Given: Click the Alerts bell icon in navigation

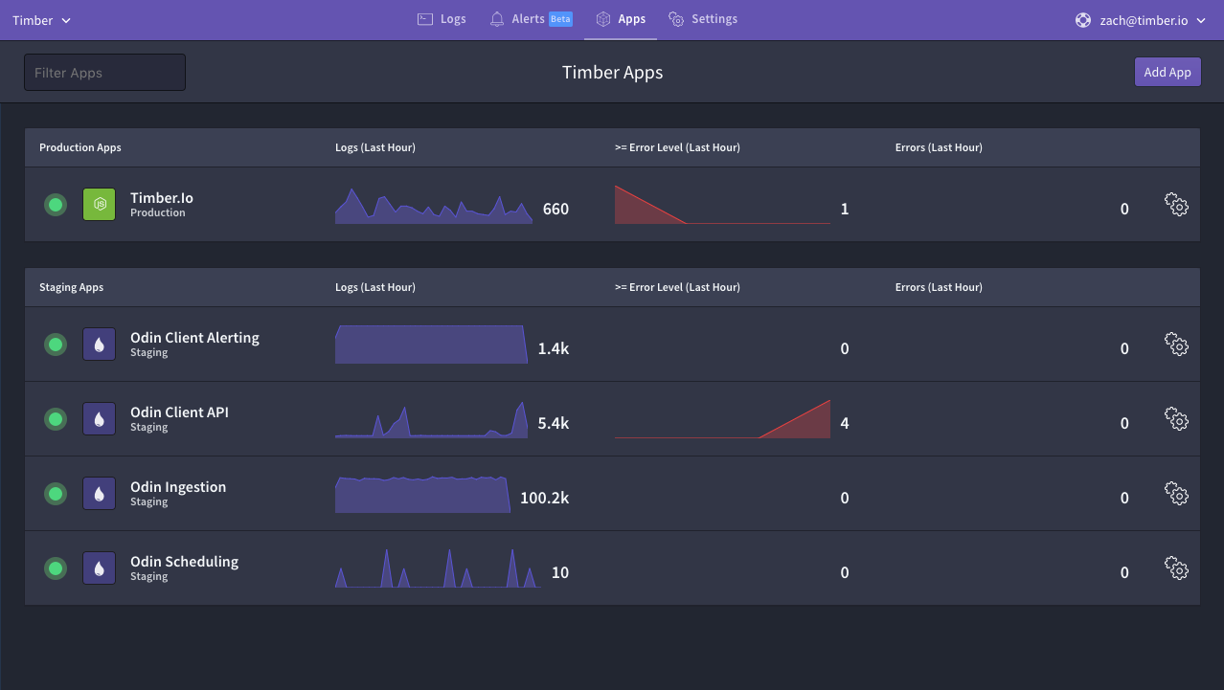Looking at the screenshot, I should point(496,18).
